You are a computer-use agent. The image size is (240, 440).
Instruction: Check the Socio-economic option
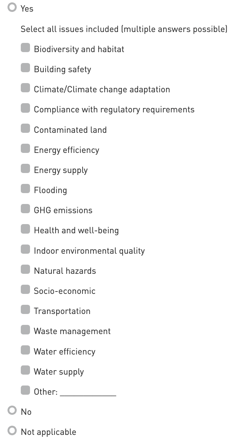click(26, 290)
